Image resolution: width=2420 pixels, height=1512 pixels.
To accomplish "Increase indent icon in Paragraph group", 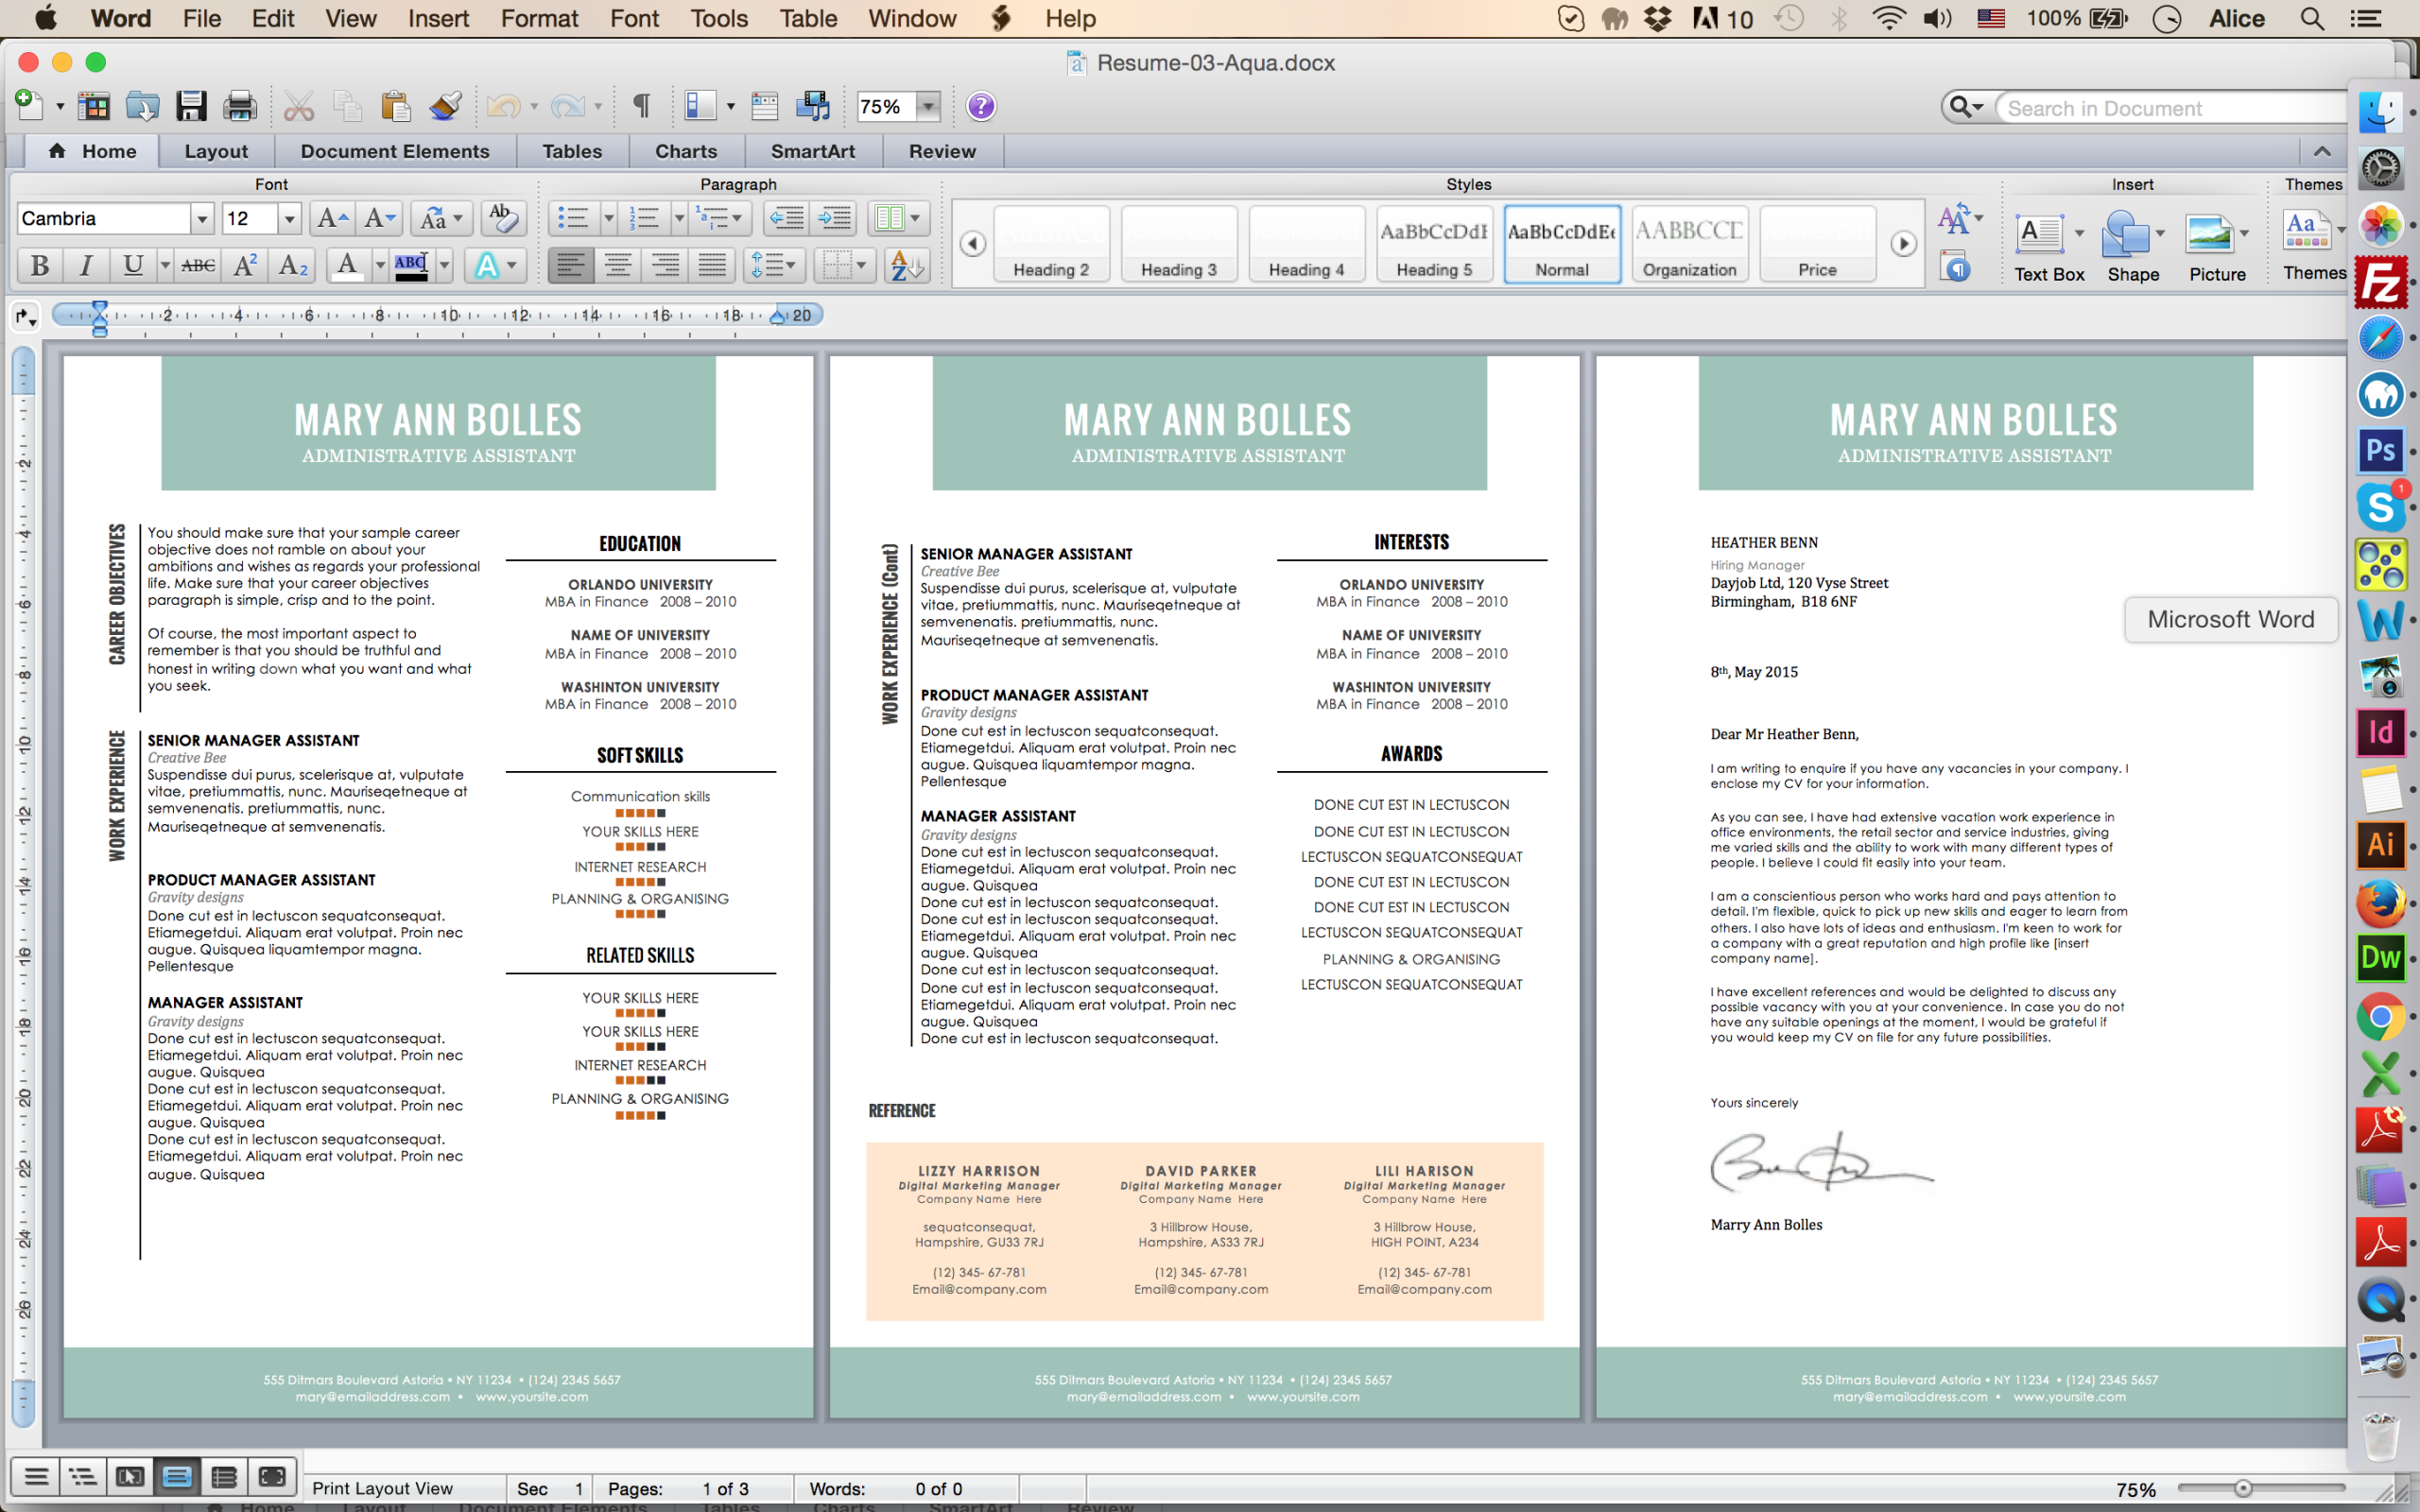I will tap(834, 218).
